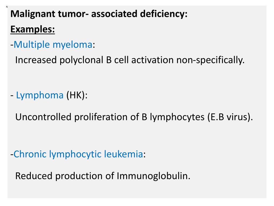Screen dimensions: 274x206
Task: Click the word 'lymphocytes' in the Lymphoma description
Action: 177,117
